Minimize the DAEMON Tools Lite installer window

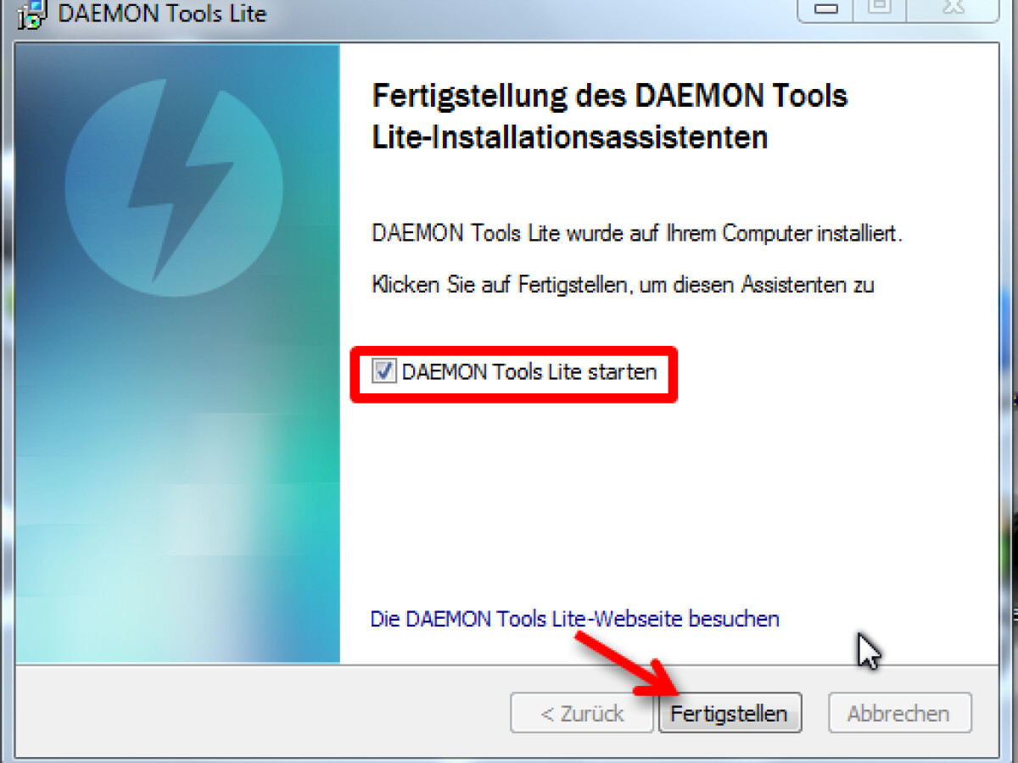(828, 8)
